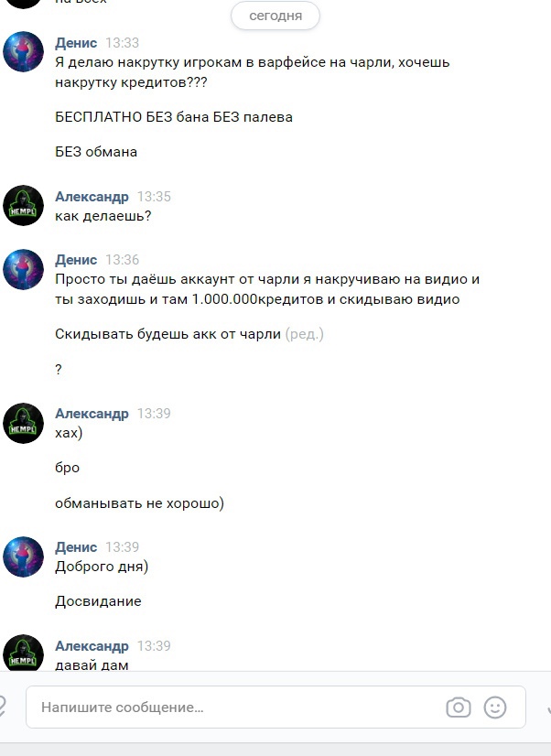This screenshot has height=756, width=551.
Task: Open Денис's avatar beside 'Доброго дня)' message
Action: tap(23, 556)
